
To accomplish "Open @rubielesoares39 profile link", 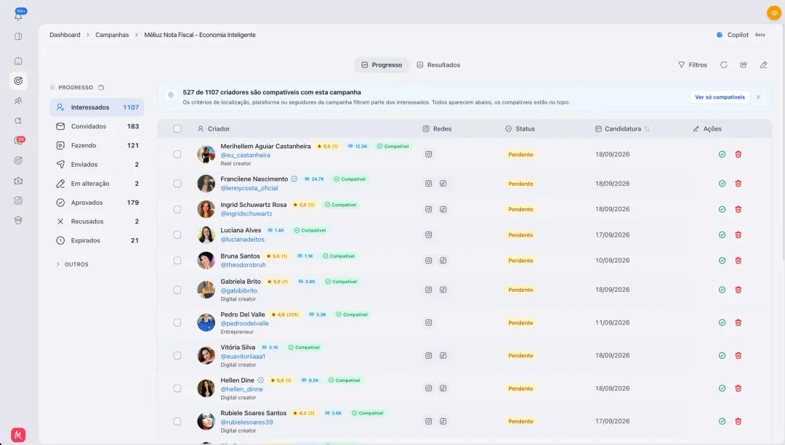I will click(x=246, y=422).
